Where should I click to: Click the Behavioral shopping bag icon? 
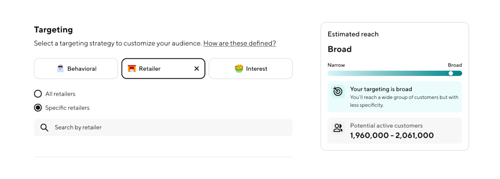(60, 68)
